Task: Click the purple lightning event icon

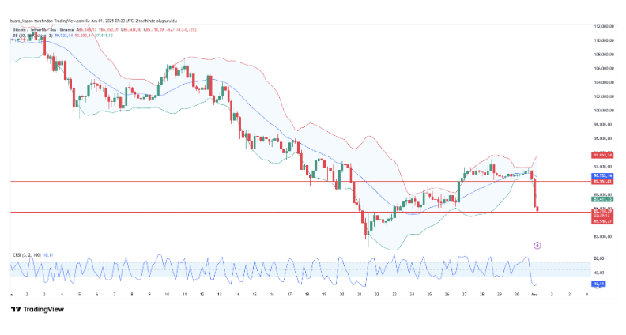Action: (x=537, y=246)
